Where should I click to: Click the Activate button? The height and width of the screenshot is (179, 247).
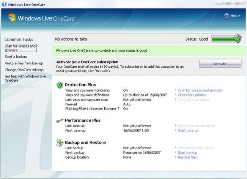[220, 64]
